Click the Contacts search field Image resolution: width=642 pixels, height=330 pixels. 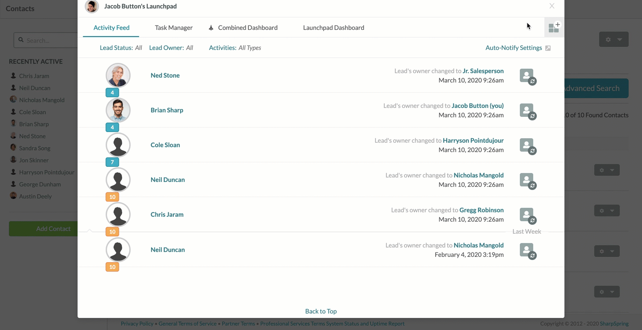46,40
